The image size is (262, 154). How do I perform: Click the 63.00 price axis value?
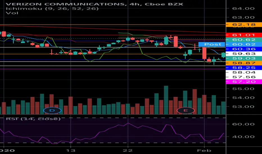pyautogui.click(x=243, y=17)
